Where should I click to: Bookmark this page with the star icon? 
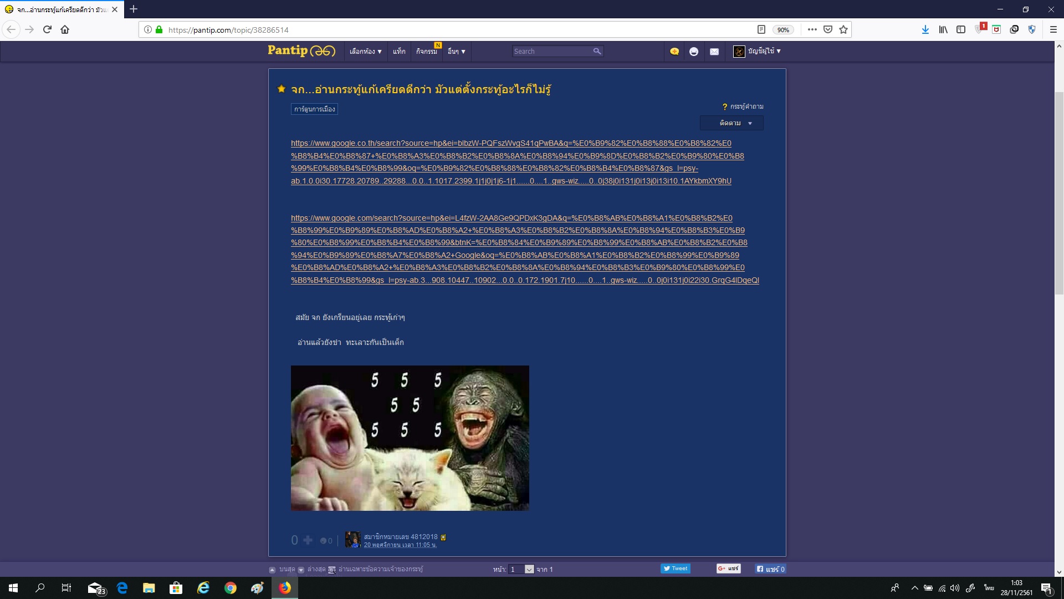[843, 30]
